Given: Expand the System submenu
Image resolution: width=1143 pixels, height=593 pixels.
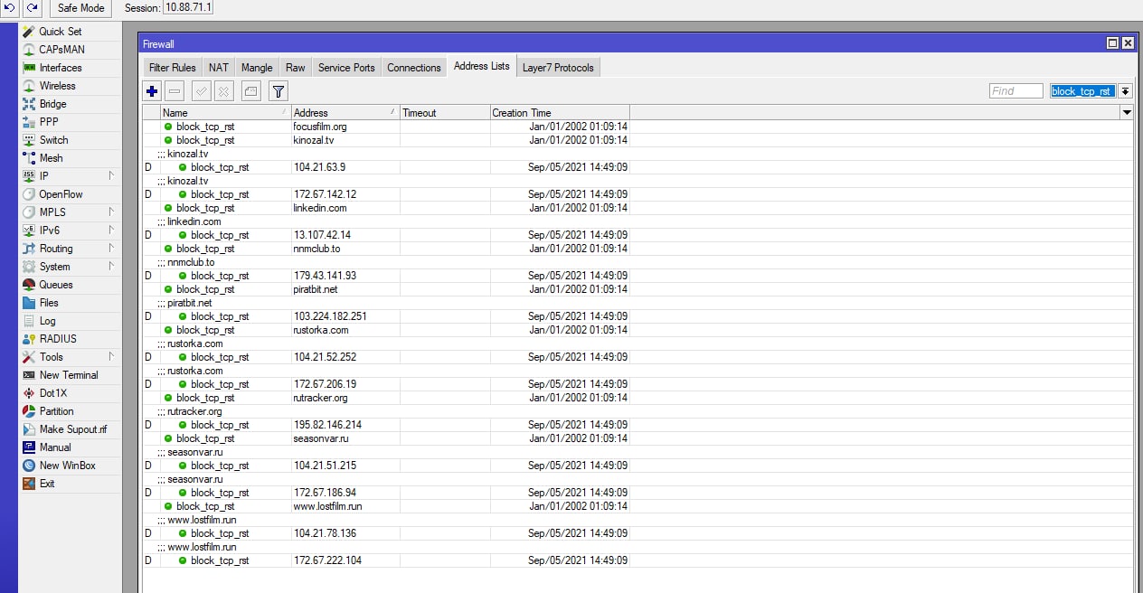Looking at the screenshot, I should (x=70, y=267).
